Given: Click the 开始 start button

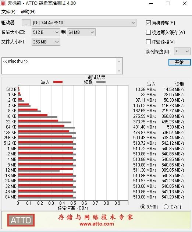Looking at the screenshot, I should coord(179,62).
